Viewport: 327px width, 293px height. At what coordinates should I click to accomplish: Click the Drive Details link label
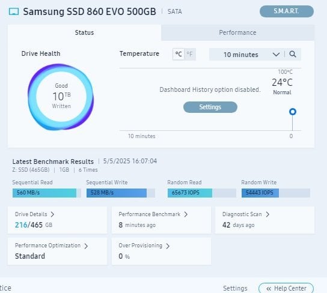pyautogui.click(x=31, y=214)
